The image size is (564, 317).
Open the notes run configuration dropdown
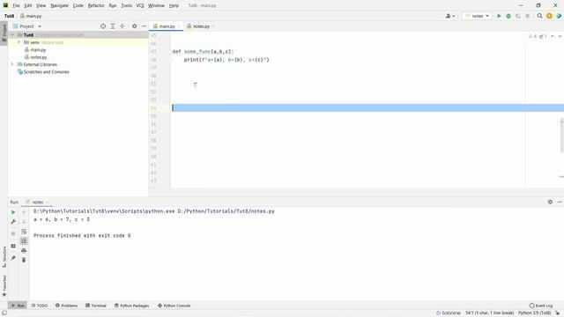coord(477,16)
